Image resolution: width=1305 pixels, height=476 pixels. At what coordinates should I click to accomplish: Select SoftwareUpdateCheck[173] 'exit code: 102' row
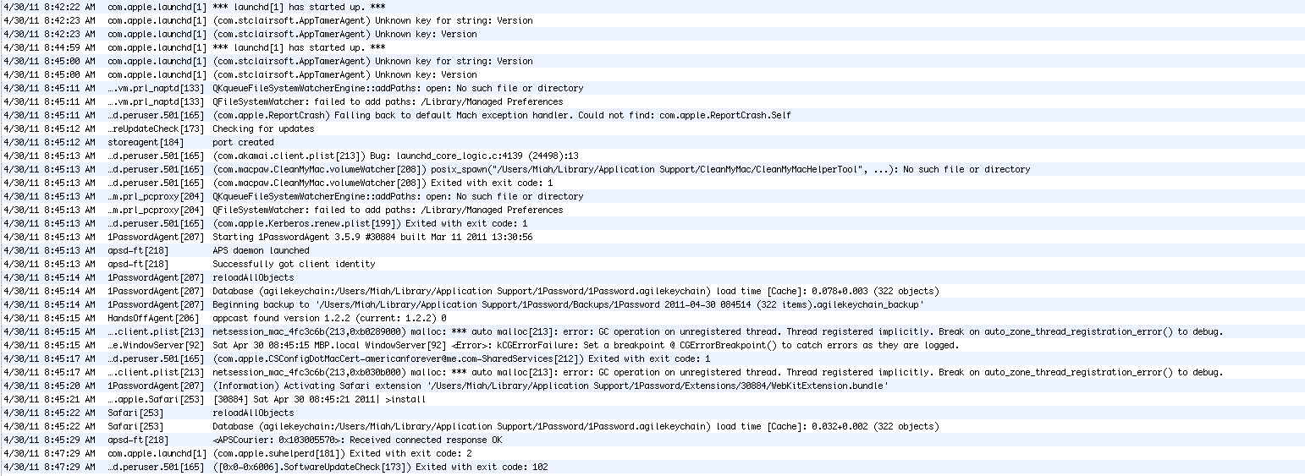tap(652, 467)
